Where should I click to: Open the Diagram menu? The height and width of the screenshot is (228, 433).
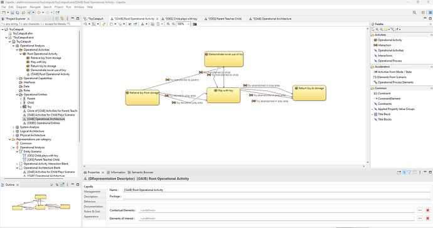21,7
